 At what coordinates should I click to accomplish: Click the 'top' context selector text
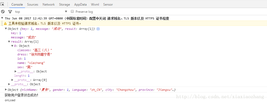[x=18, y=12]
